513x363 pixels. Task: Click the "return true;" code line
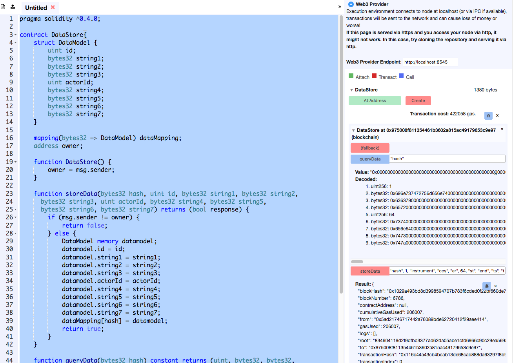[83, 329]
